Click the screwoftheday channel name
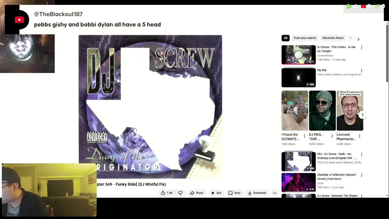This screenshot has width=389, height=219. coord(325,56)
